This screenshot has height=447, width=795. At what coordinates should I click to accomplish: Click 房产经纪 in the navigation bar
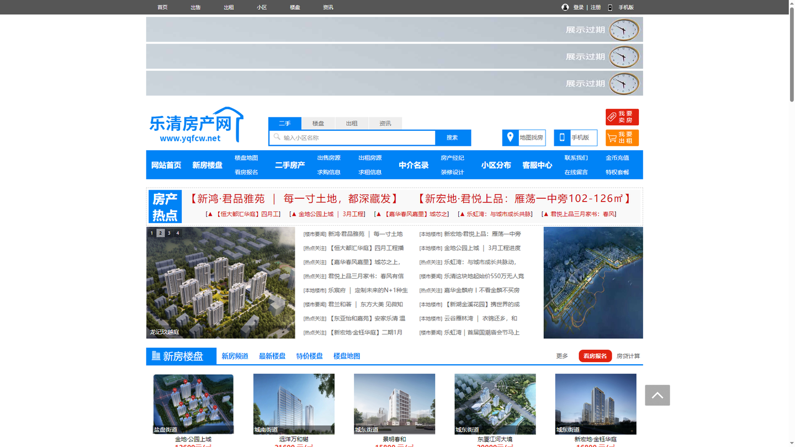pyautogui.click(x=453, y=158)
